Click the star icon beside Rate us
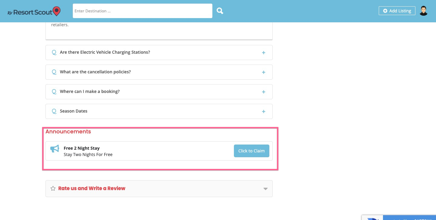This screenshot has width=436, height=220. coord(53,189)
